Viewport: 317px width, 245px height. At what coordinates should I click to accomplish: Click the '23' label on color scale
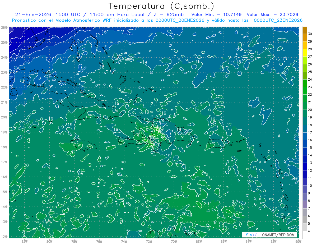(x=310, y=87)
